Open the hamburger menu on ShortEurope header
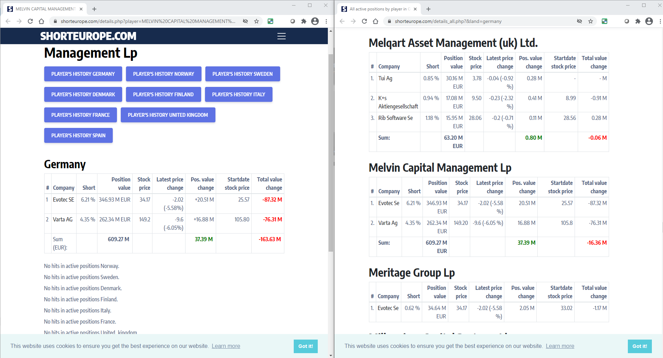The width and height of the screenshot is (663, 358). tap(281, 36)
